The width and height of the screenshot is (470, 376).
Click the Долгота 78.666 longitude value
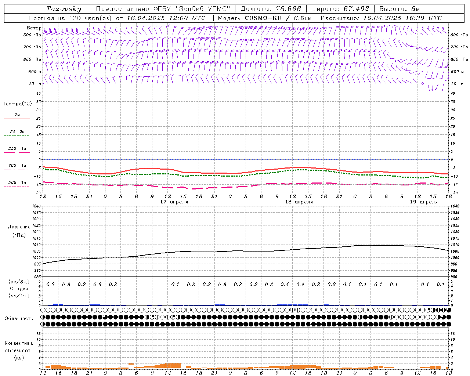click(271, 9)
